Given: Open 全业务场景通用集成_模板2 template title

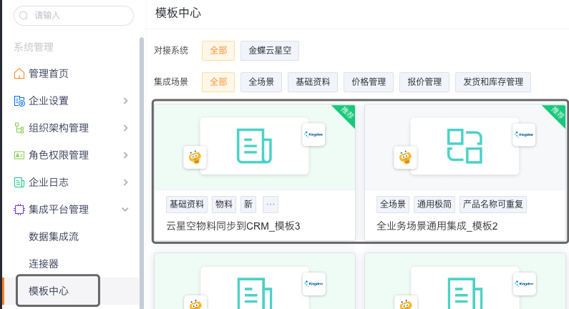Looking at the screenshot, I should [437, 226].
